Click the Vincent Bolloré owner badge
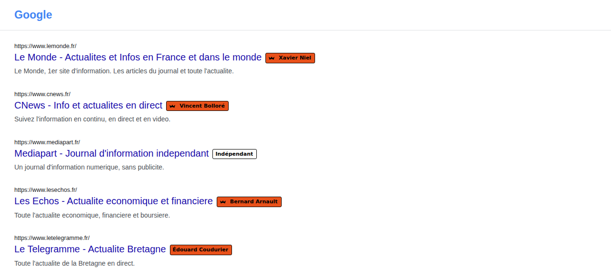This screenshot has width=611, height=279. (197, 106)
